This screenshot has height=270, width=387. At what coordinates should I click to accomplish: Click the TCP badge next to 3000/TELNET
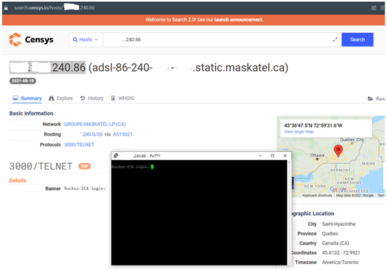pyautogui.click(x=84, y=167)
